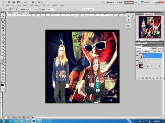Open the Screen Mode dropdown

(x=40, y=2)
